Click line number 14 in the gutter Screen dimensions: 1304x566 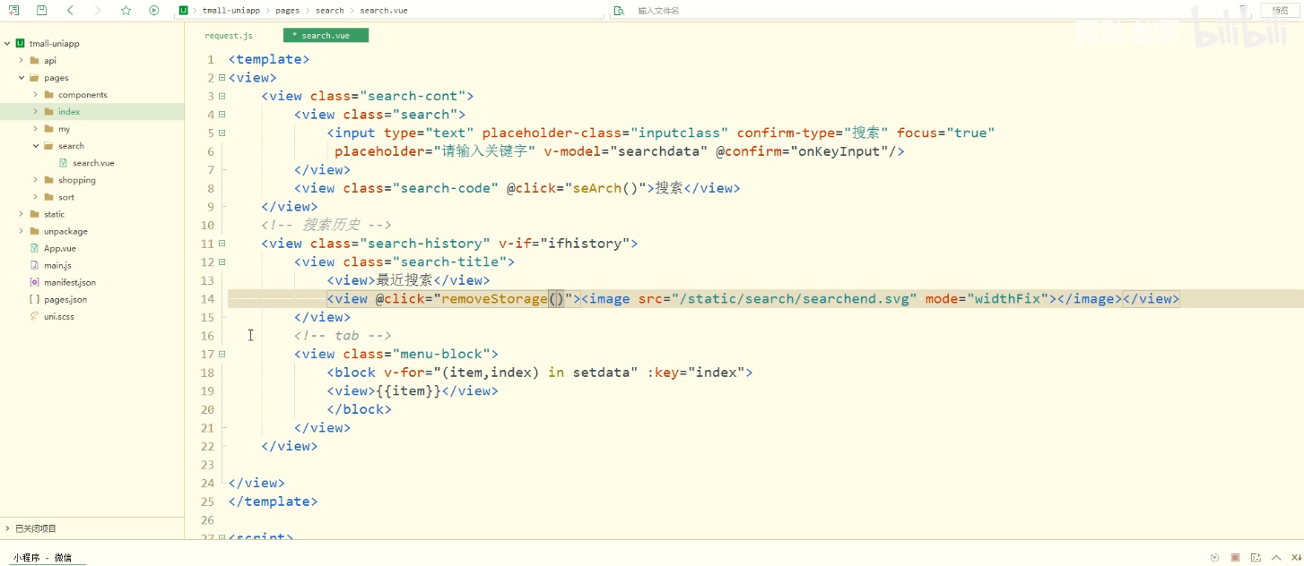(x=207, y=299)
